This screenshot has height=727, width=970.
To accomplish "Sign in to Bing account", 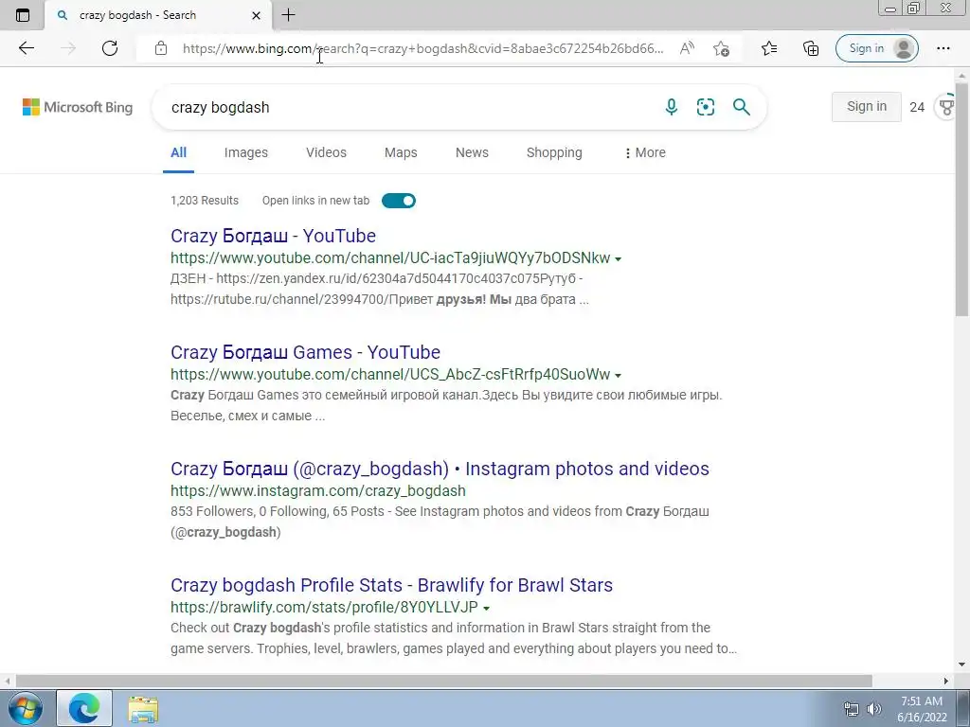I will [866, 106].
